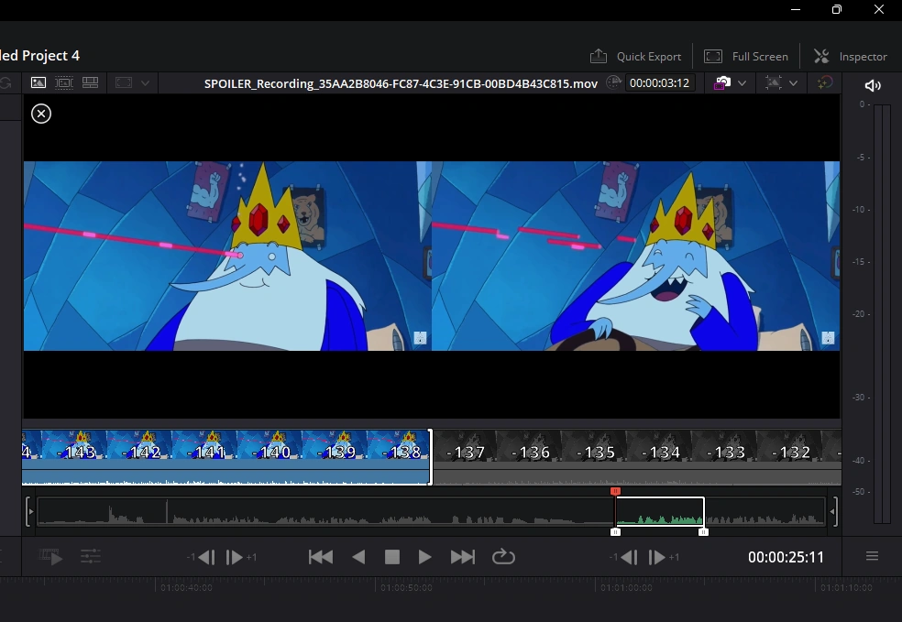Viewport: 902px width, 622px height.
Task: Click the camera bypass/mute icon
Action: click(722, 82)
